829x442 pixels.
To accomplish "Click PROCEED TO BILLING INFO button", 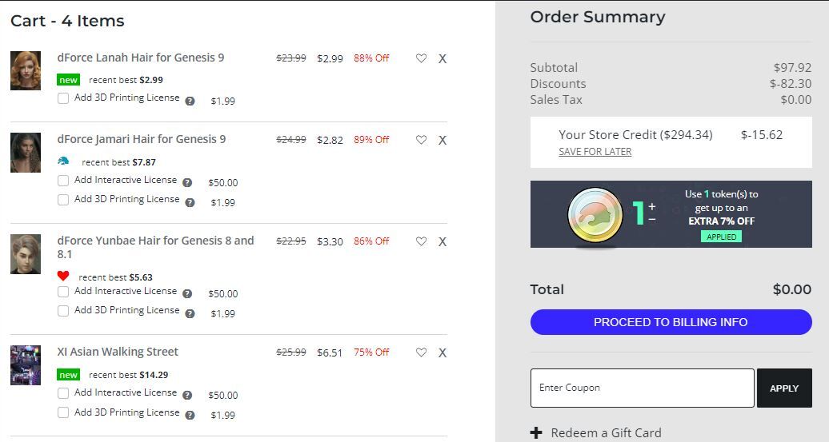I will click(x=671, y=322).
